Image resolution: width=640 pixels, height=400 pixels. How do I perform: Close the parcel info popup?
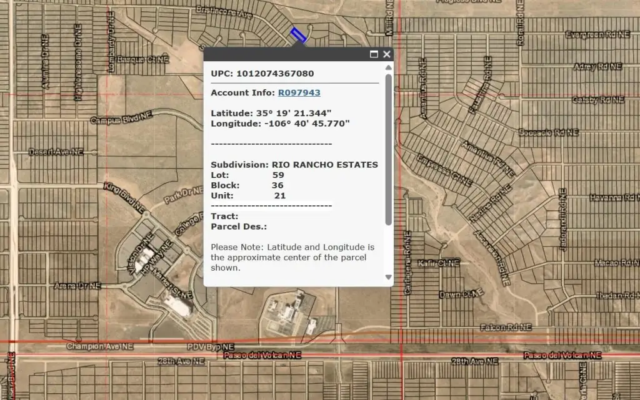click(387, 54)
